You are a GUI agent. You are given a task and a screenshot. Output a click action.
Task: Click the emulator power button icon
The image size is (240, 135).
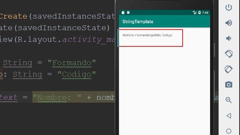(x=229, y=7)
